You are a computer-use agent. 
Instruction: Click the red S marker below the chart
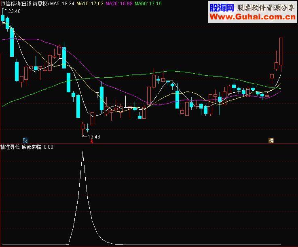coord(92,141)
